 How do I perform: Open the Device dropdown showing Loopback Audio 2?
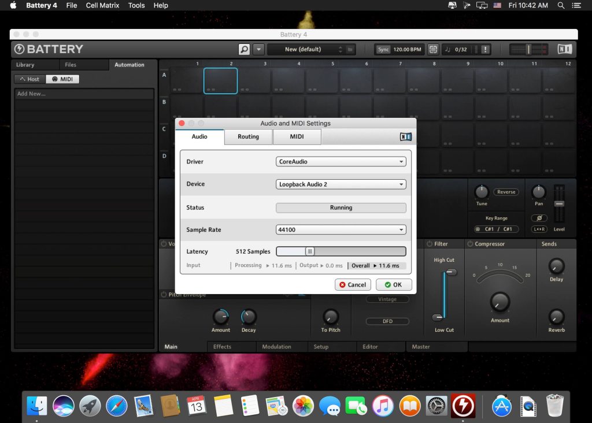point(341,185)
